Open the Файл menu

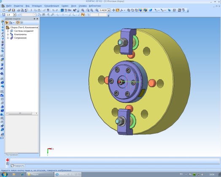[9, 6]
